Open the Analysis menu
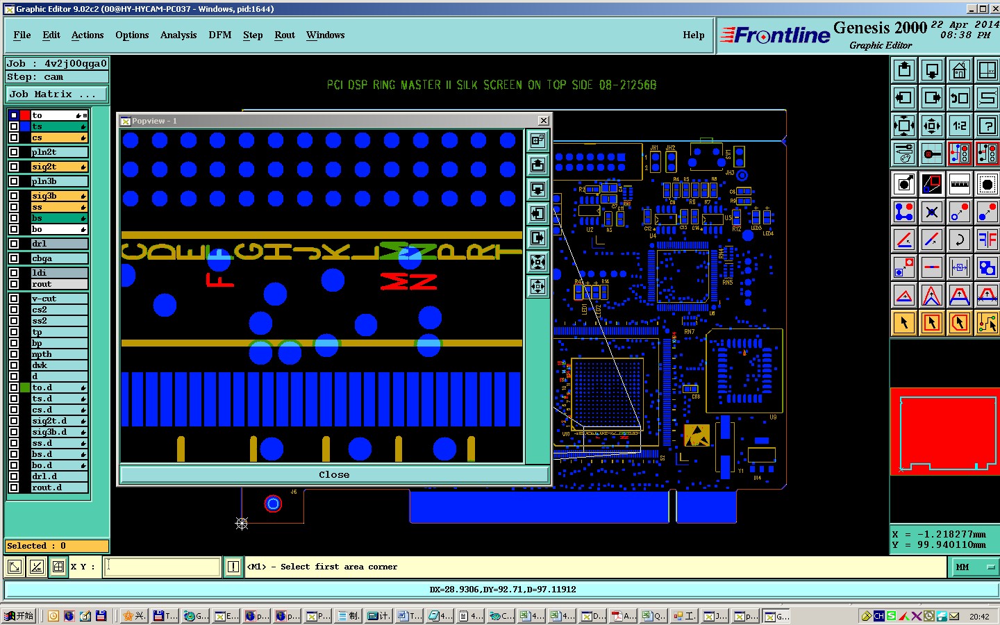This screenshot has height=625, width=1000. tap(178, 35)
